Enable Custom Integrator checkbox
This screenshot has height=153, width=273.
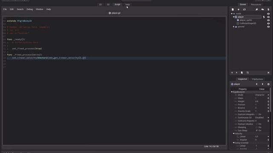(257, 114)
